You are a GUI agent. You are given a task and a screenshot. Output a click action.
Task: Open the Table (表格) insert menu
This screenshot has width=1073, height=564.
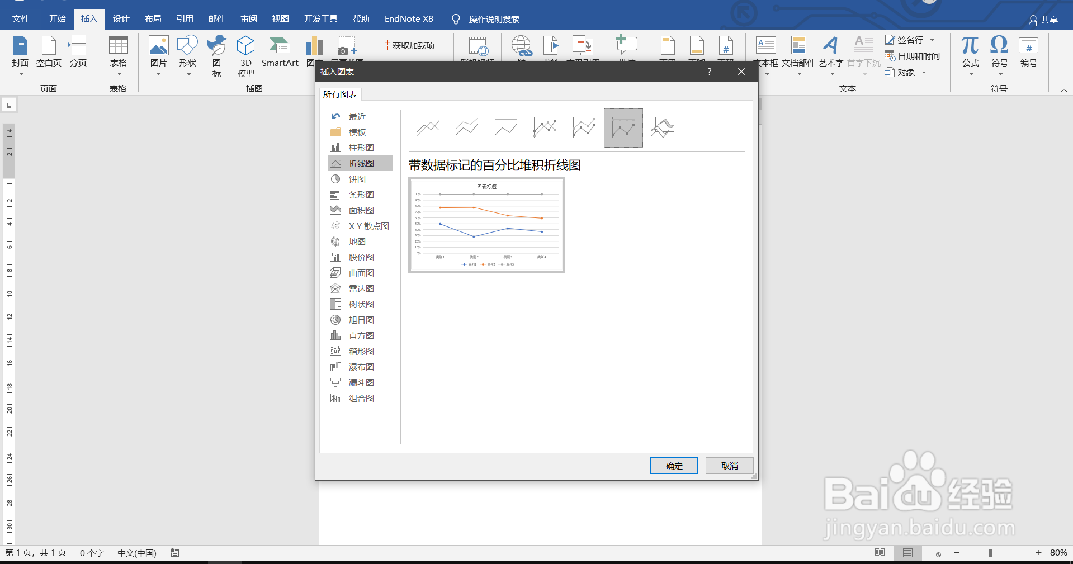pyautogui.click(x=118, y=55)
